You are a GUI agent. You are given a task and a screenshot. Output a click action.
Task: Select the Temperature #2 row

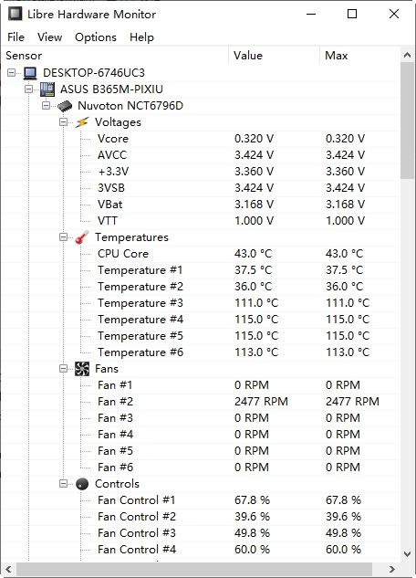(202, 287)
